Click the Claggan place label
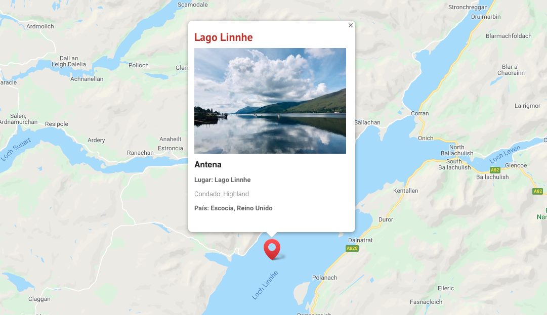 click(x=39, y=299)
